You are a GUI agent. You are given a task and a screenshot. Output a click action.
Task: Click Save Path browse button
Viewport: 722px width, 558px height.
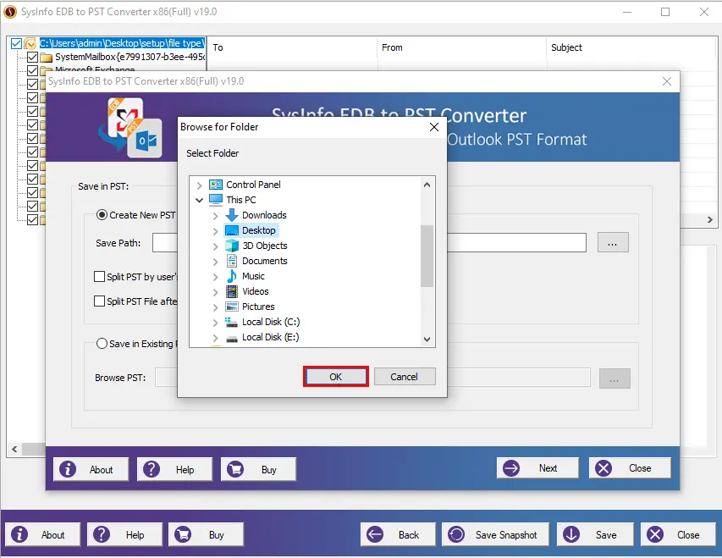coord(613,242)
